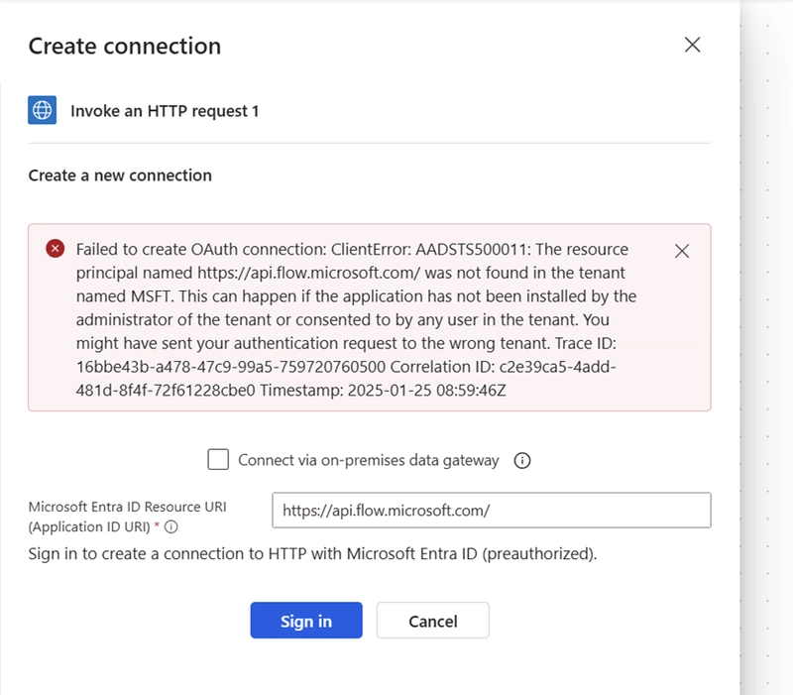Click the on-premises data gateway label text
This screenshot has width=793, height=695.
tap(368, 460)
